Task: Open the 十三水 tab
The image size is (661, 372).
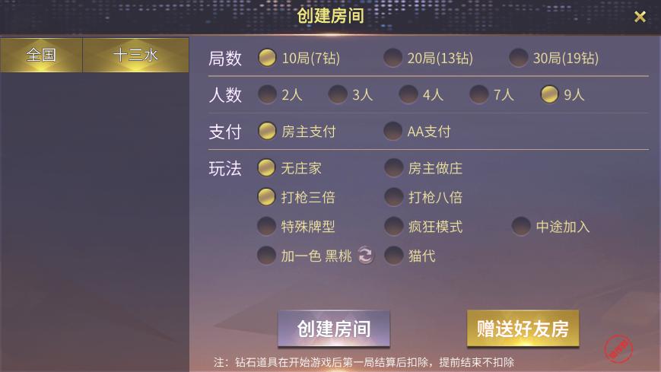Action: (135, 55)
